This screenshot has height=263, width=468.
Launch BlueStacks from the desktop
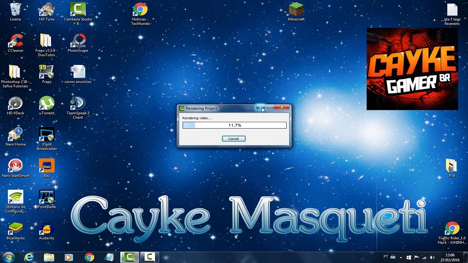[x=15, y=231]
